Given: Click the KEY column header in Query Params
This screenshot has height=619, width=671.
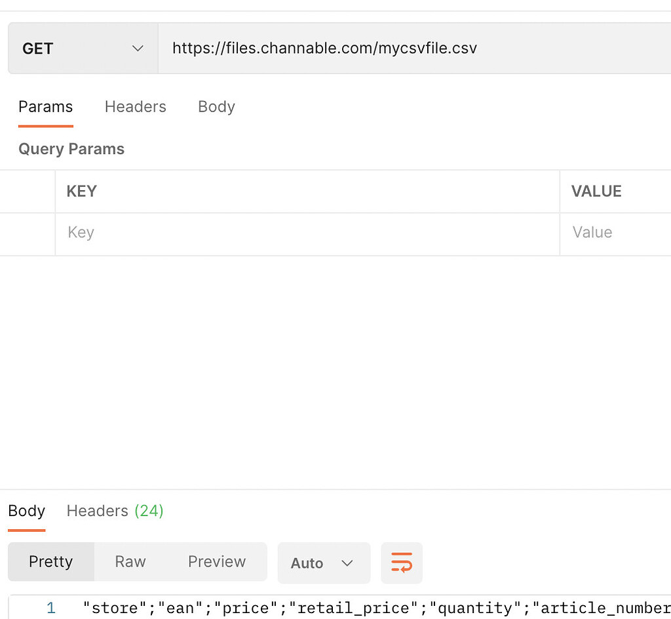Looking at the screenshot, I should [x=81, y=191].
